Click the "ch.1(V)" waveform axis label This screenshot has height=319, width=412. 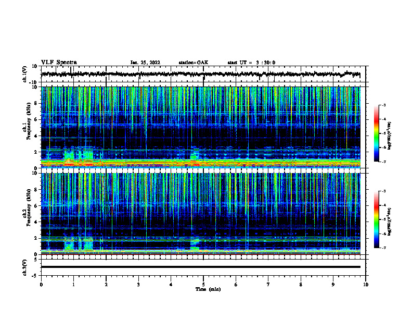click(24, 74)
